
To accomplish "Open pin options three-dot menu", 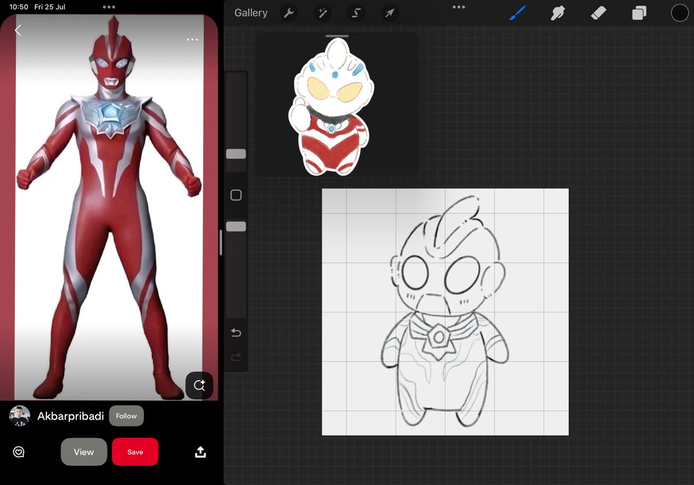I will (x=192, y=39).
